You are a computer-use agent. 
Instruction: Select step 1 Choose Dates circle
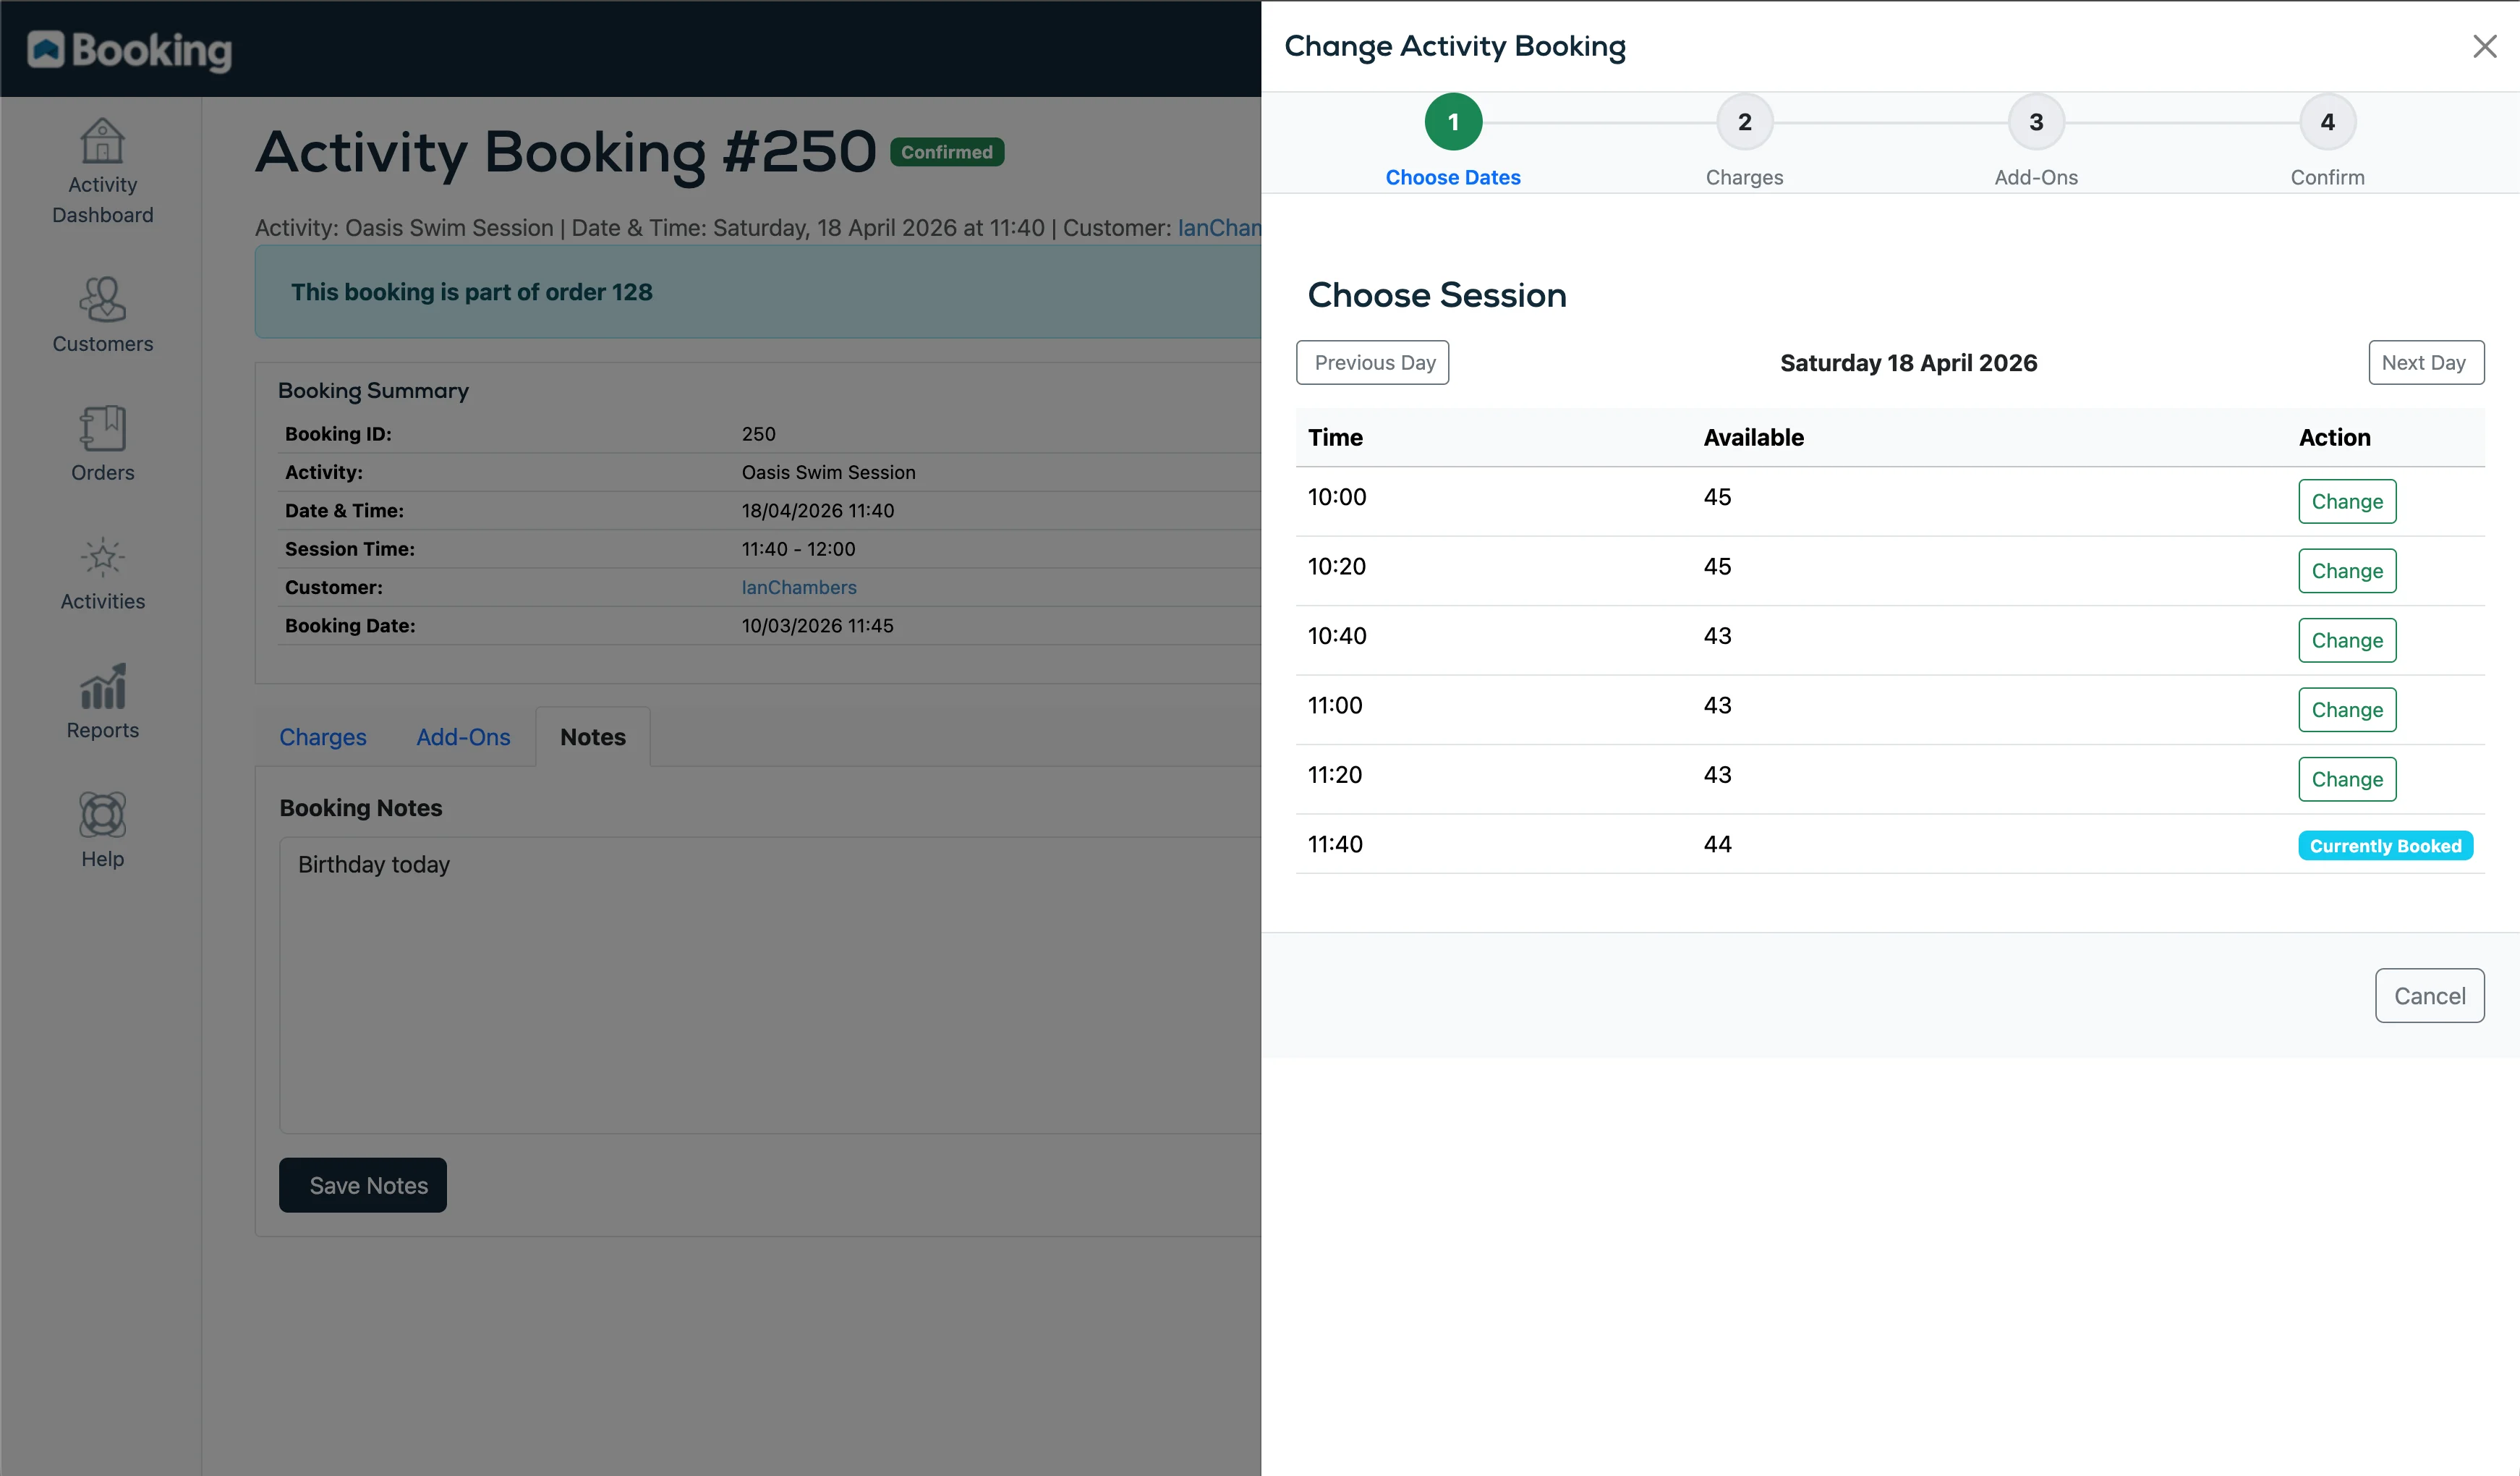(1453, 122)
